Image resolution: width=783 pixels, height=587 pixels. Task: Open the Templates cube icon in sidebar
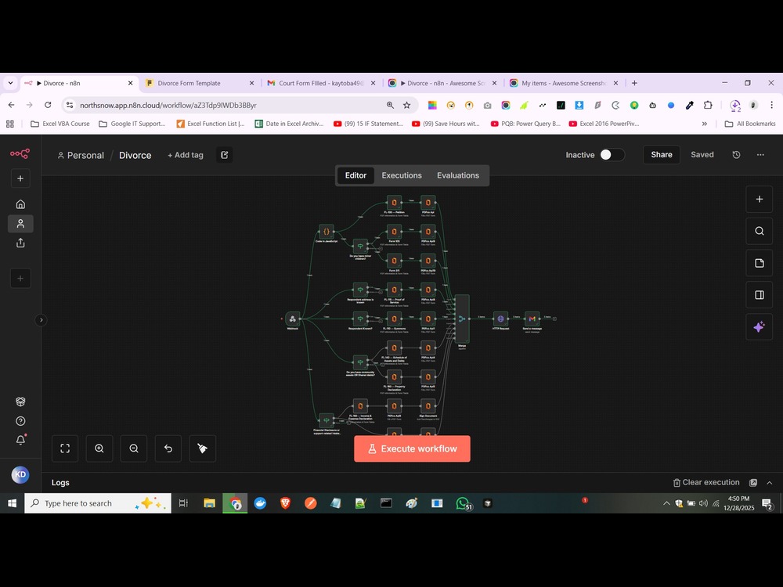(20, 402)
